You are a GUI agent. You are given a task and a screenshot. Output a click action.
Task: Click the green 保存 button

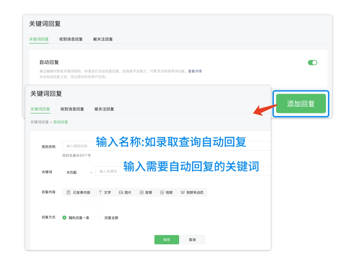tap(167, 240)
